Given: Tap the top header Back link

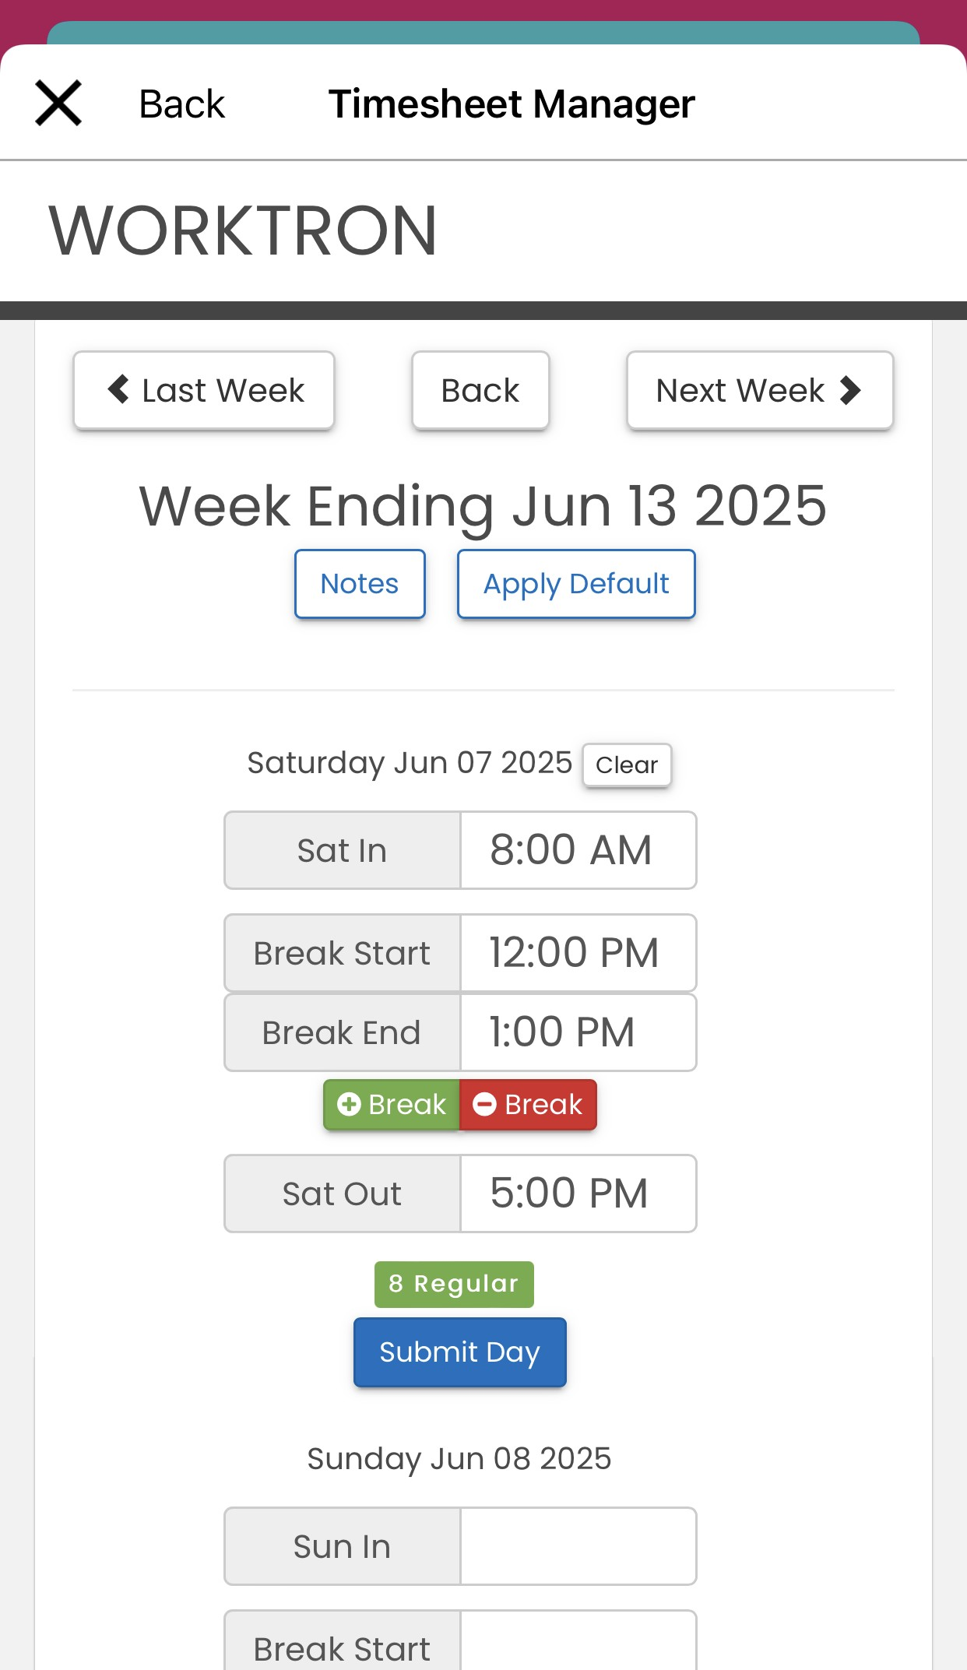Looking at the screenshot, I should 181,104.
